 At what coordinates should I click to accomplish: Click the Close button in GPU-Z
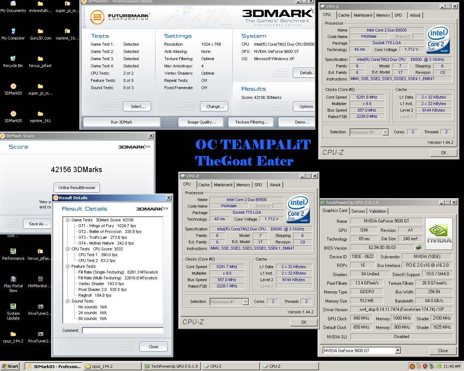443,350
